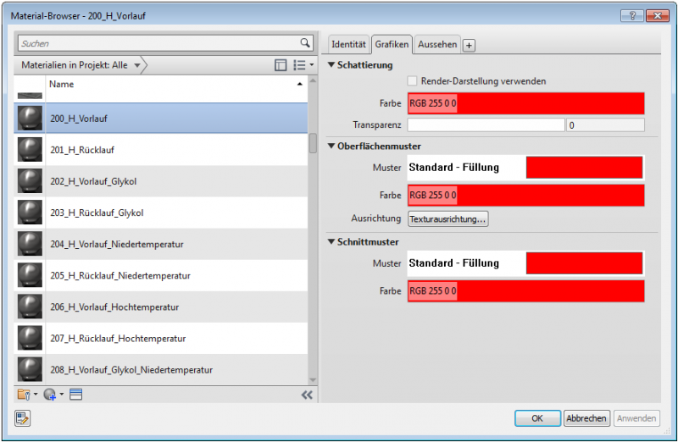Click the create new material sphere icon
678x442 pixels.
tap(50, 395)
